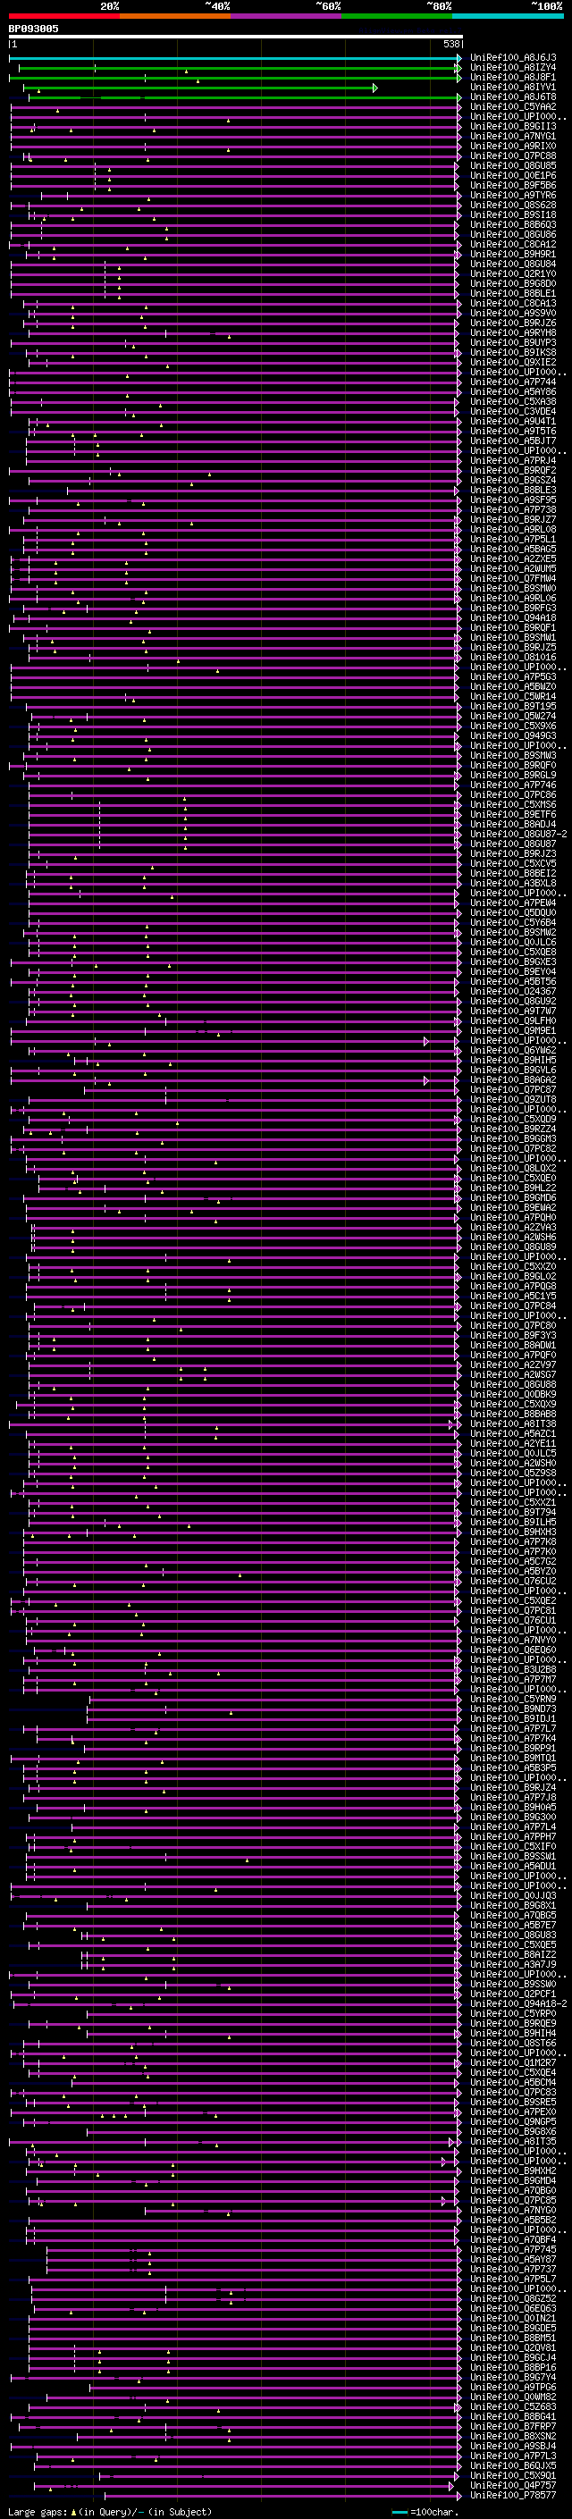The height and width of the screenshot is (2519, 572).
Task: Open the UniRef100_A8IYV1 hit
Action: [x=513, y=87]
